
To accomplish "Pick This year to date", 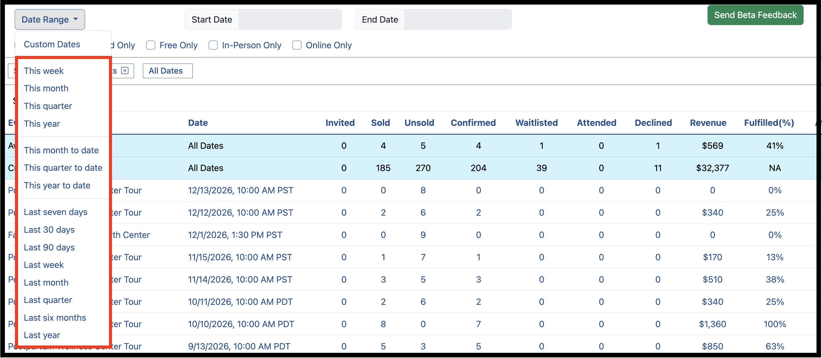I will point(57,185).
